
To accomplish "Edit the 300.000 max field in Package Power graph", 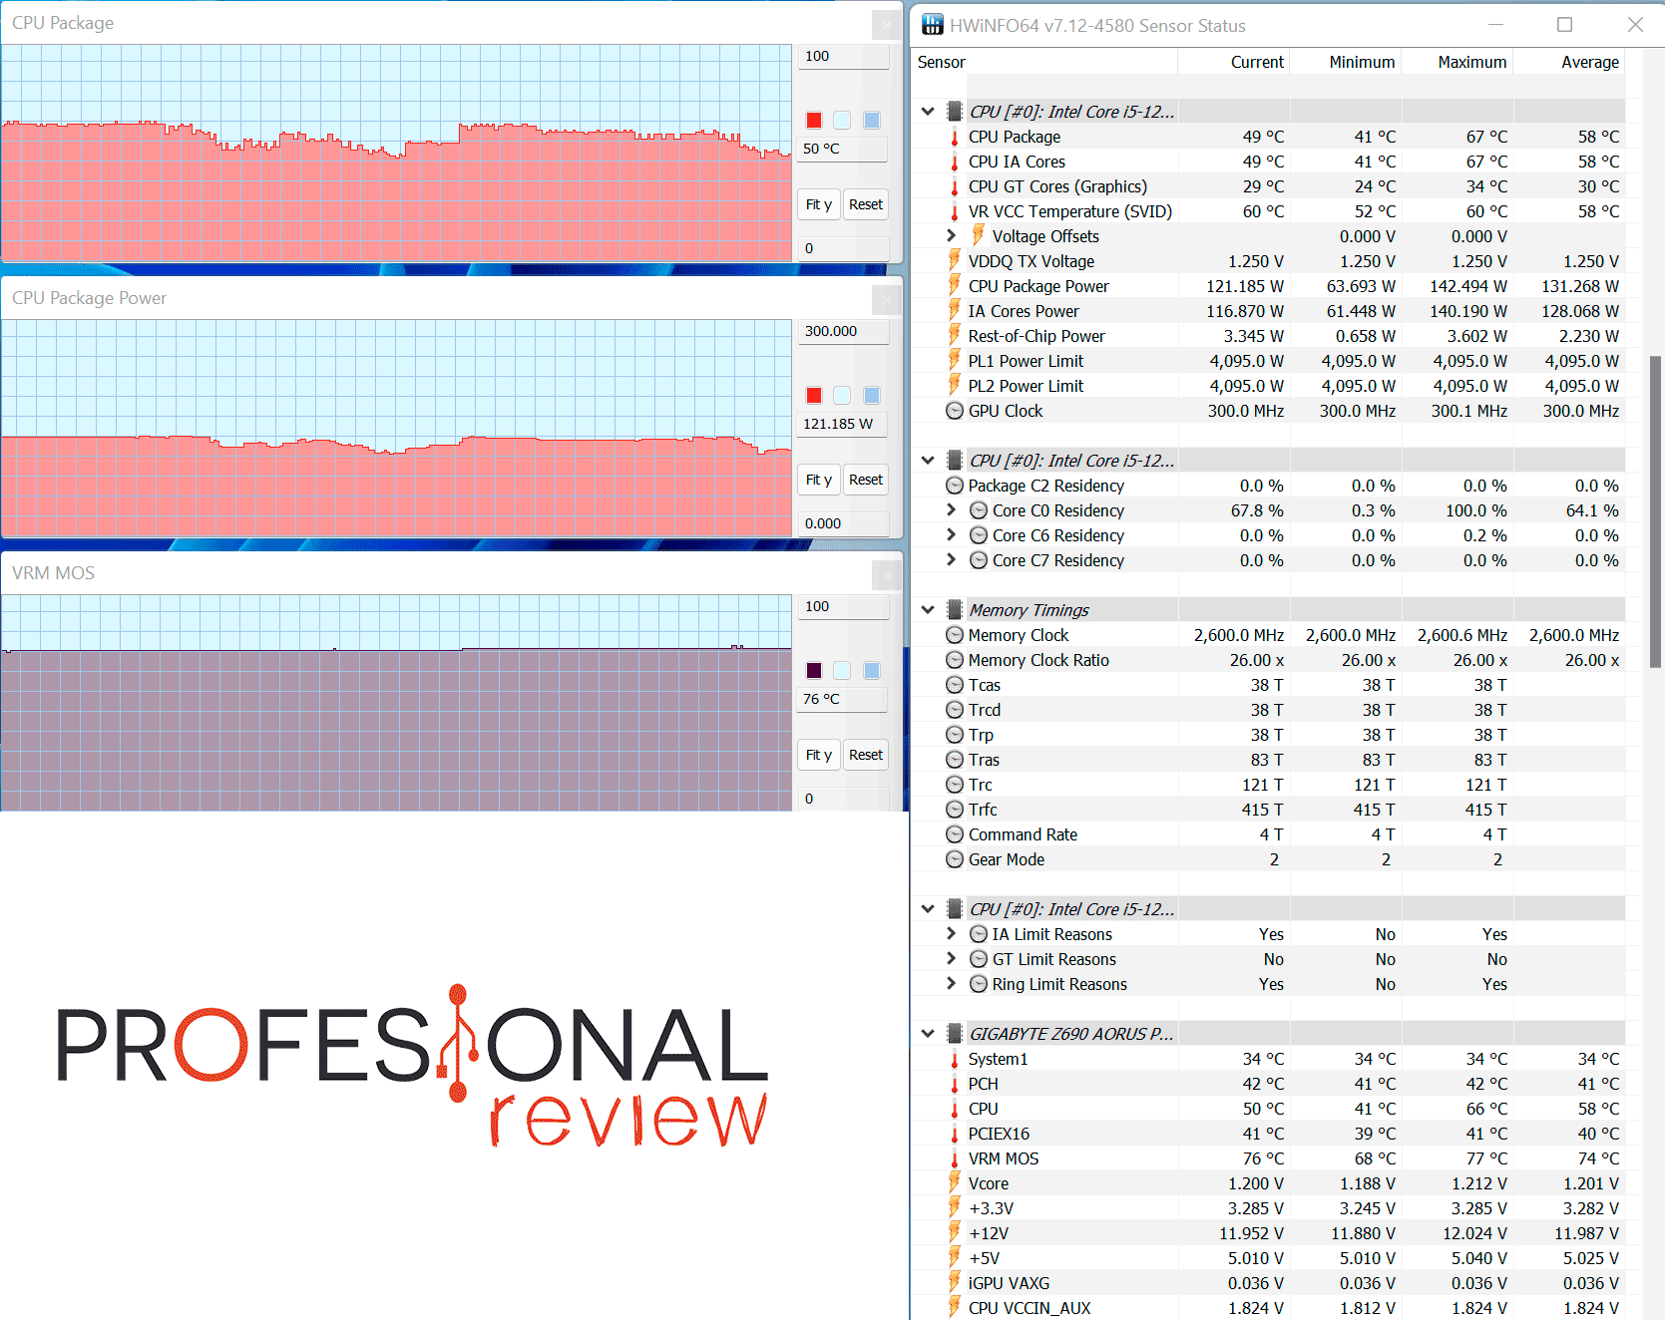I will 843,331.
